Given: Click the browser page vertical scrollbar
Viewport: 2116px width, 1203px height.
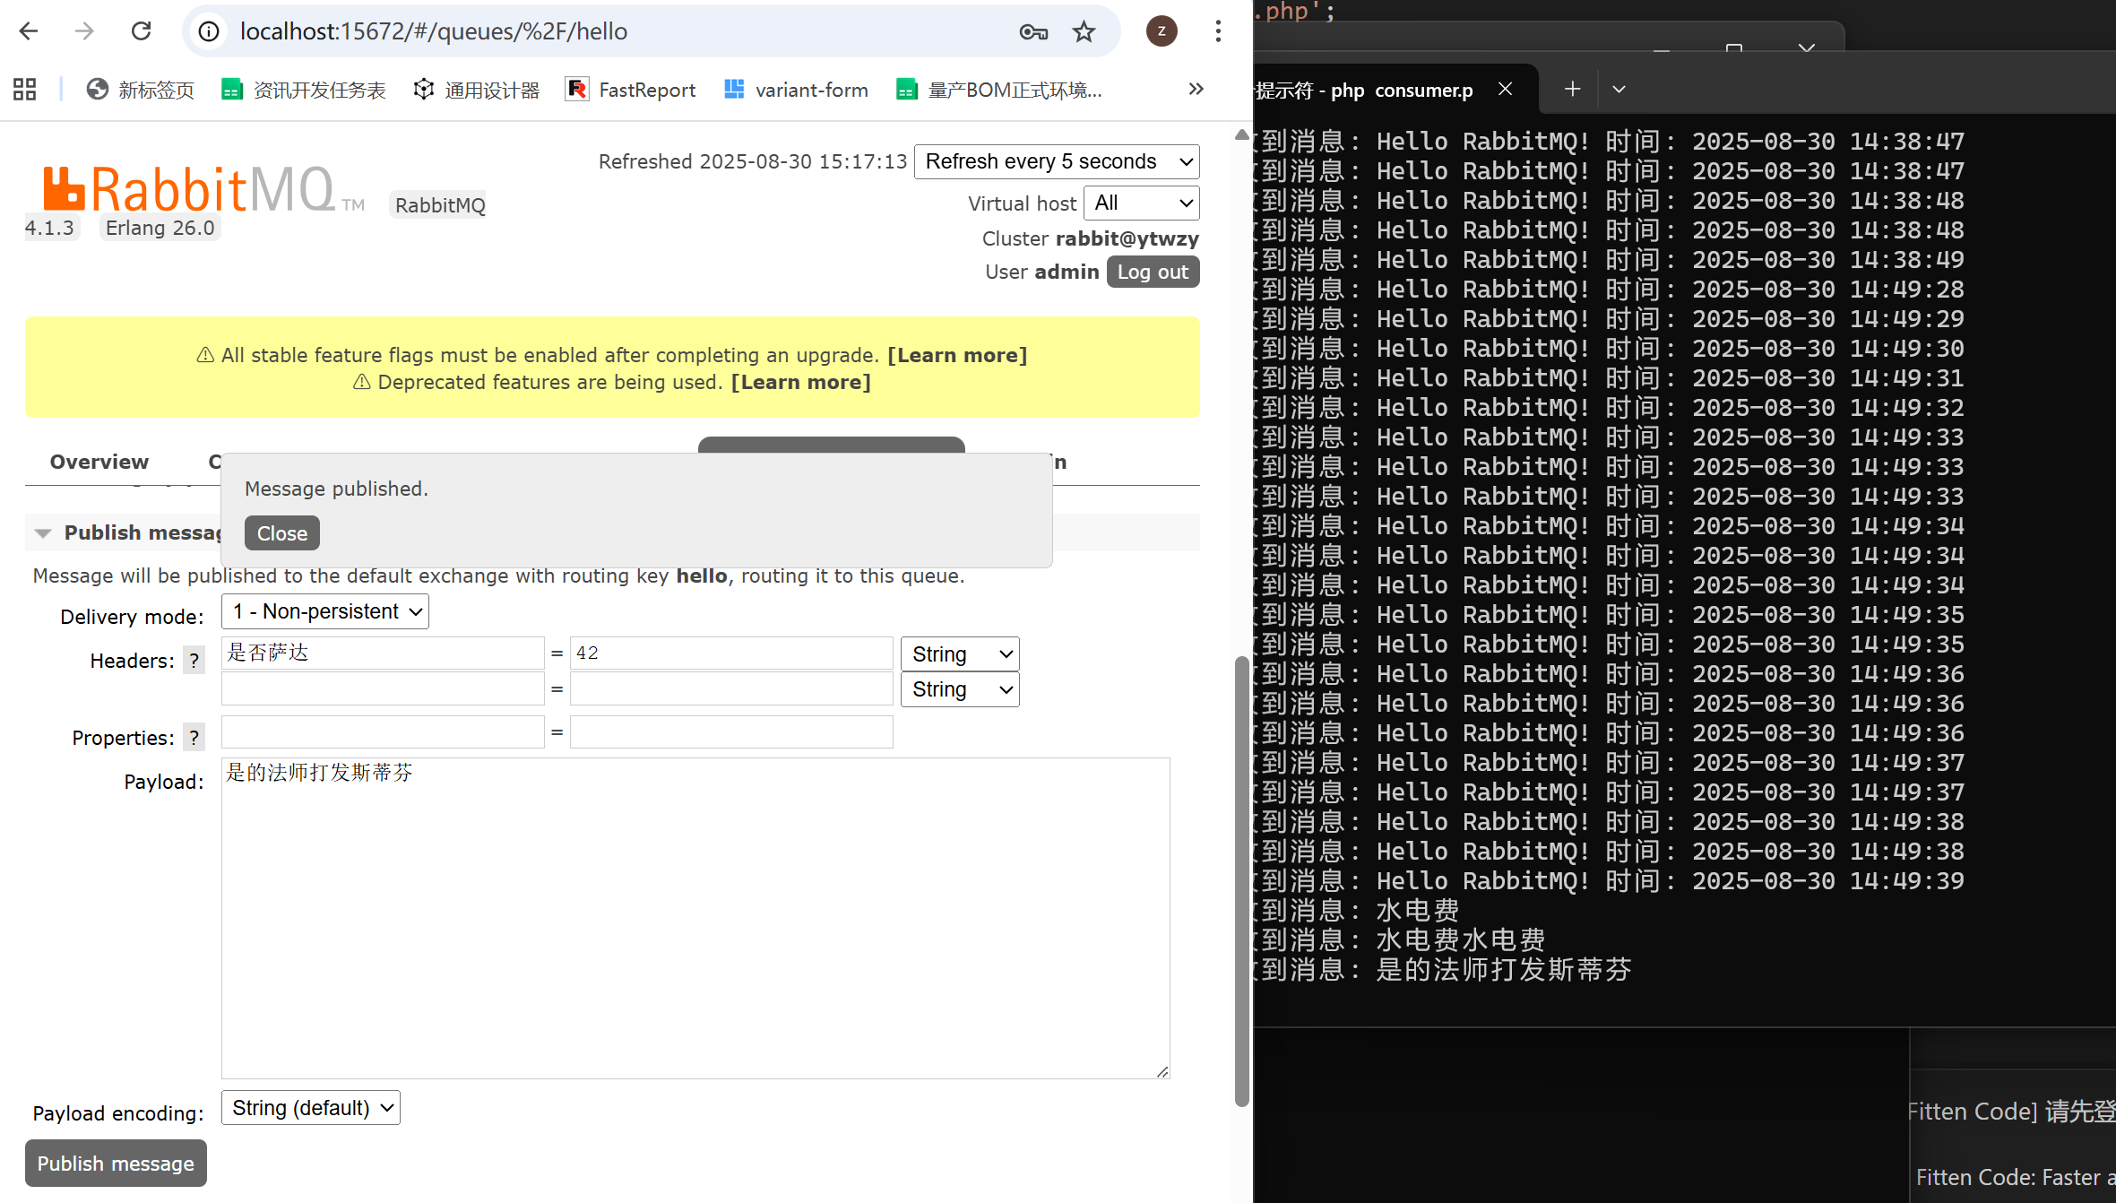Looking at the screenshot, I should point(1241,883).
